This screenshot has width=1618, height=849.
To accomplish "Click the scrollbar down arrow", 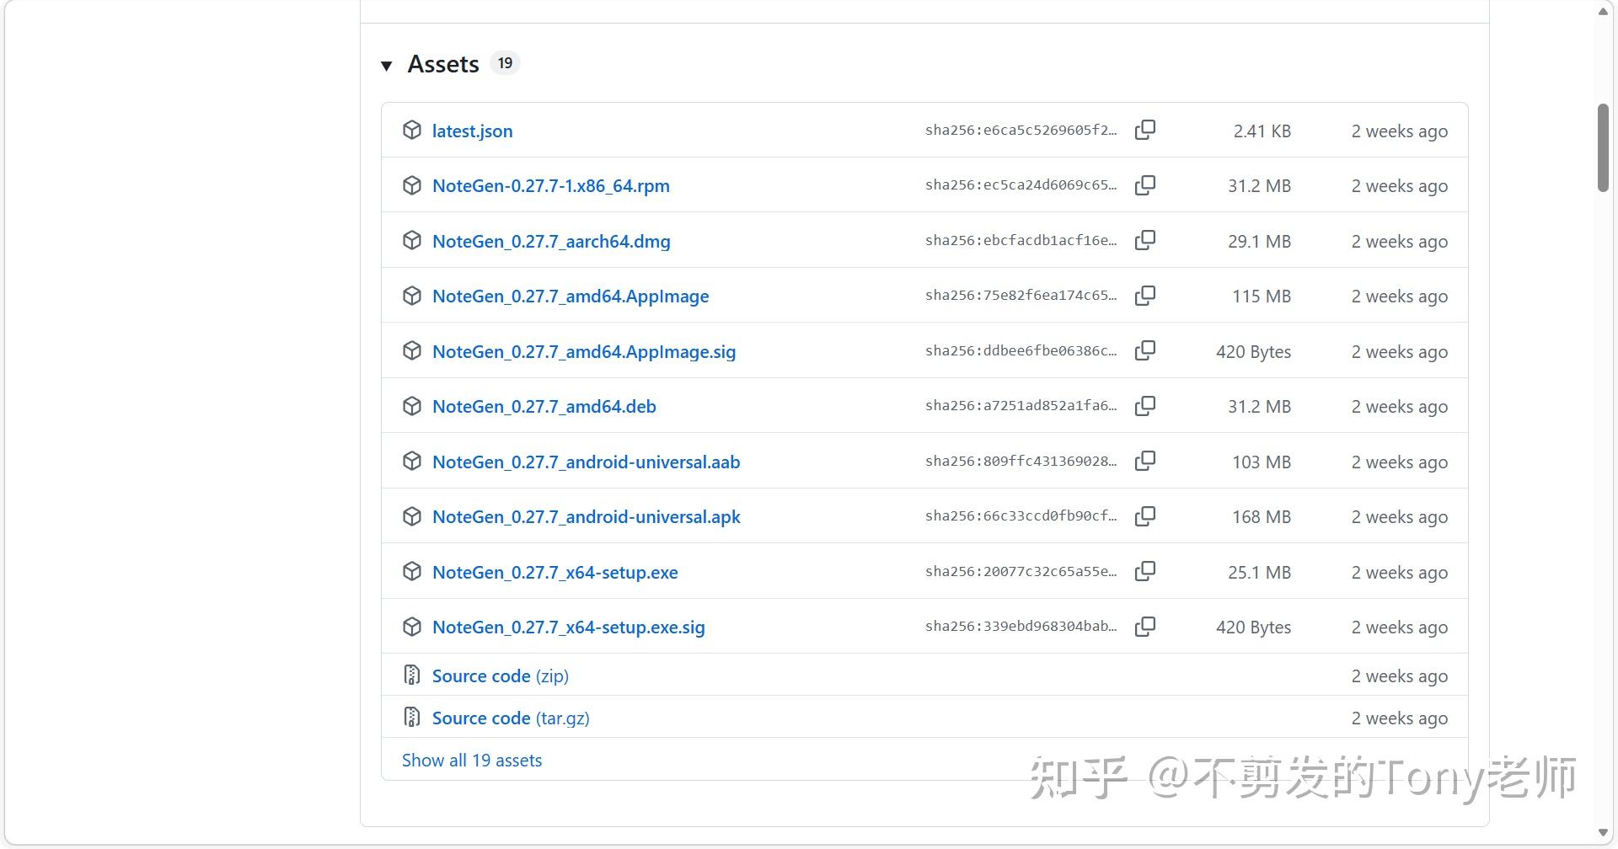I will tap(1603, 833).
